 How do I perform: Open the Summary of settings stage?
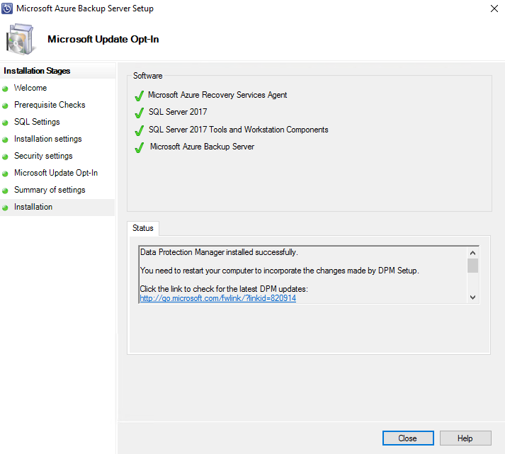point(50,190)
